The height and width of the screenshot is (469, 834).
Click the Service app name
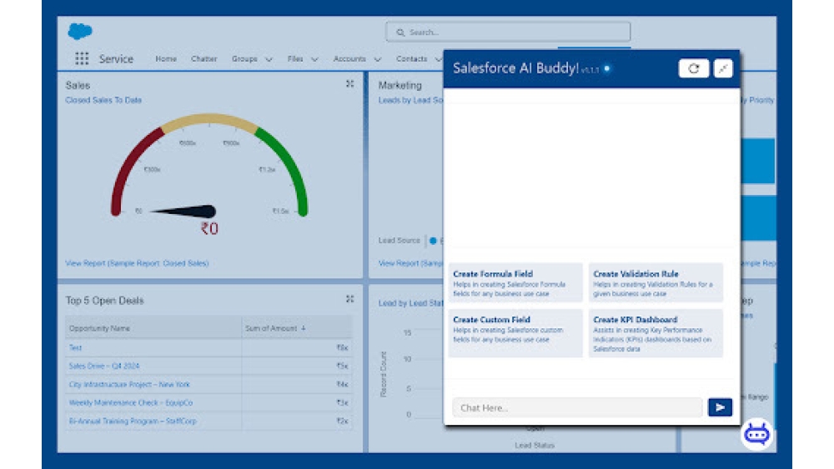point(116,59)
